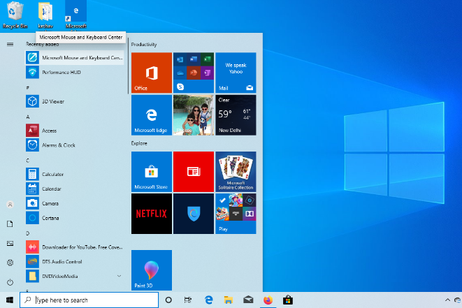This screenshot has height=308, width=462.
Task: Open Settings gear in Start sidebar
Action: (10, 262)
